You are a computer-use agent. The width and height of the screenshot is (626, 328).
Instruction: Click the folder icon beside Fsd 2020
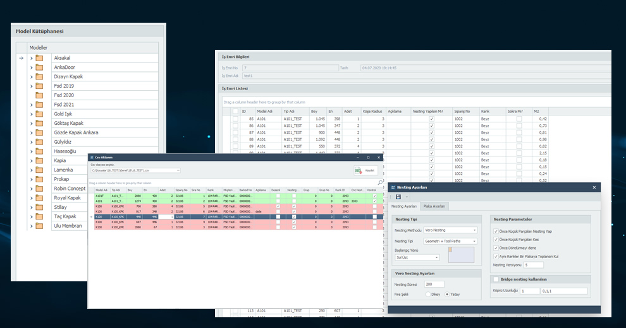(39, 95)
